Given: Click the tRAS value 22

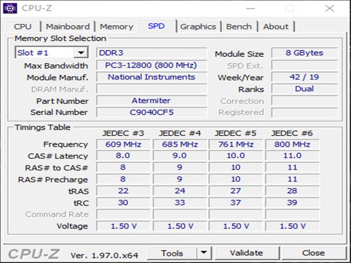Looking at the screenshot, I should [123, 191].
